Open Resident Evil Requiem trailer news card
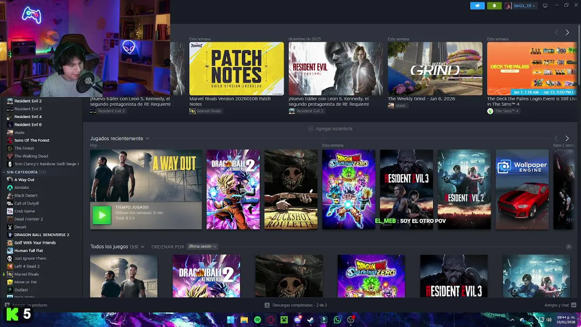 pos(336,69)
